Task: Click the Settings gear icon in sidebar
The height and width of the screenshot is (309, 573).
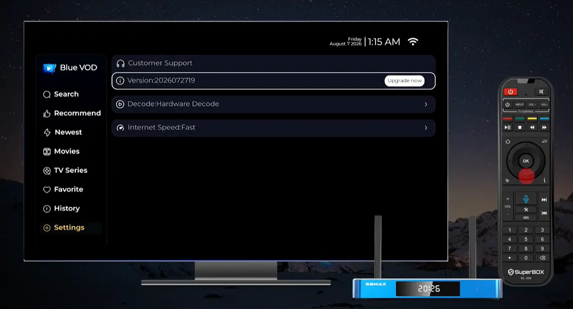Action: (47, 228)
